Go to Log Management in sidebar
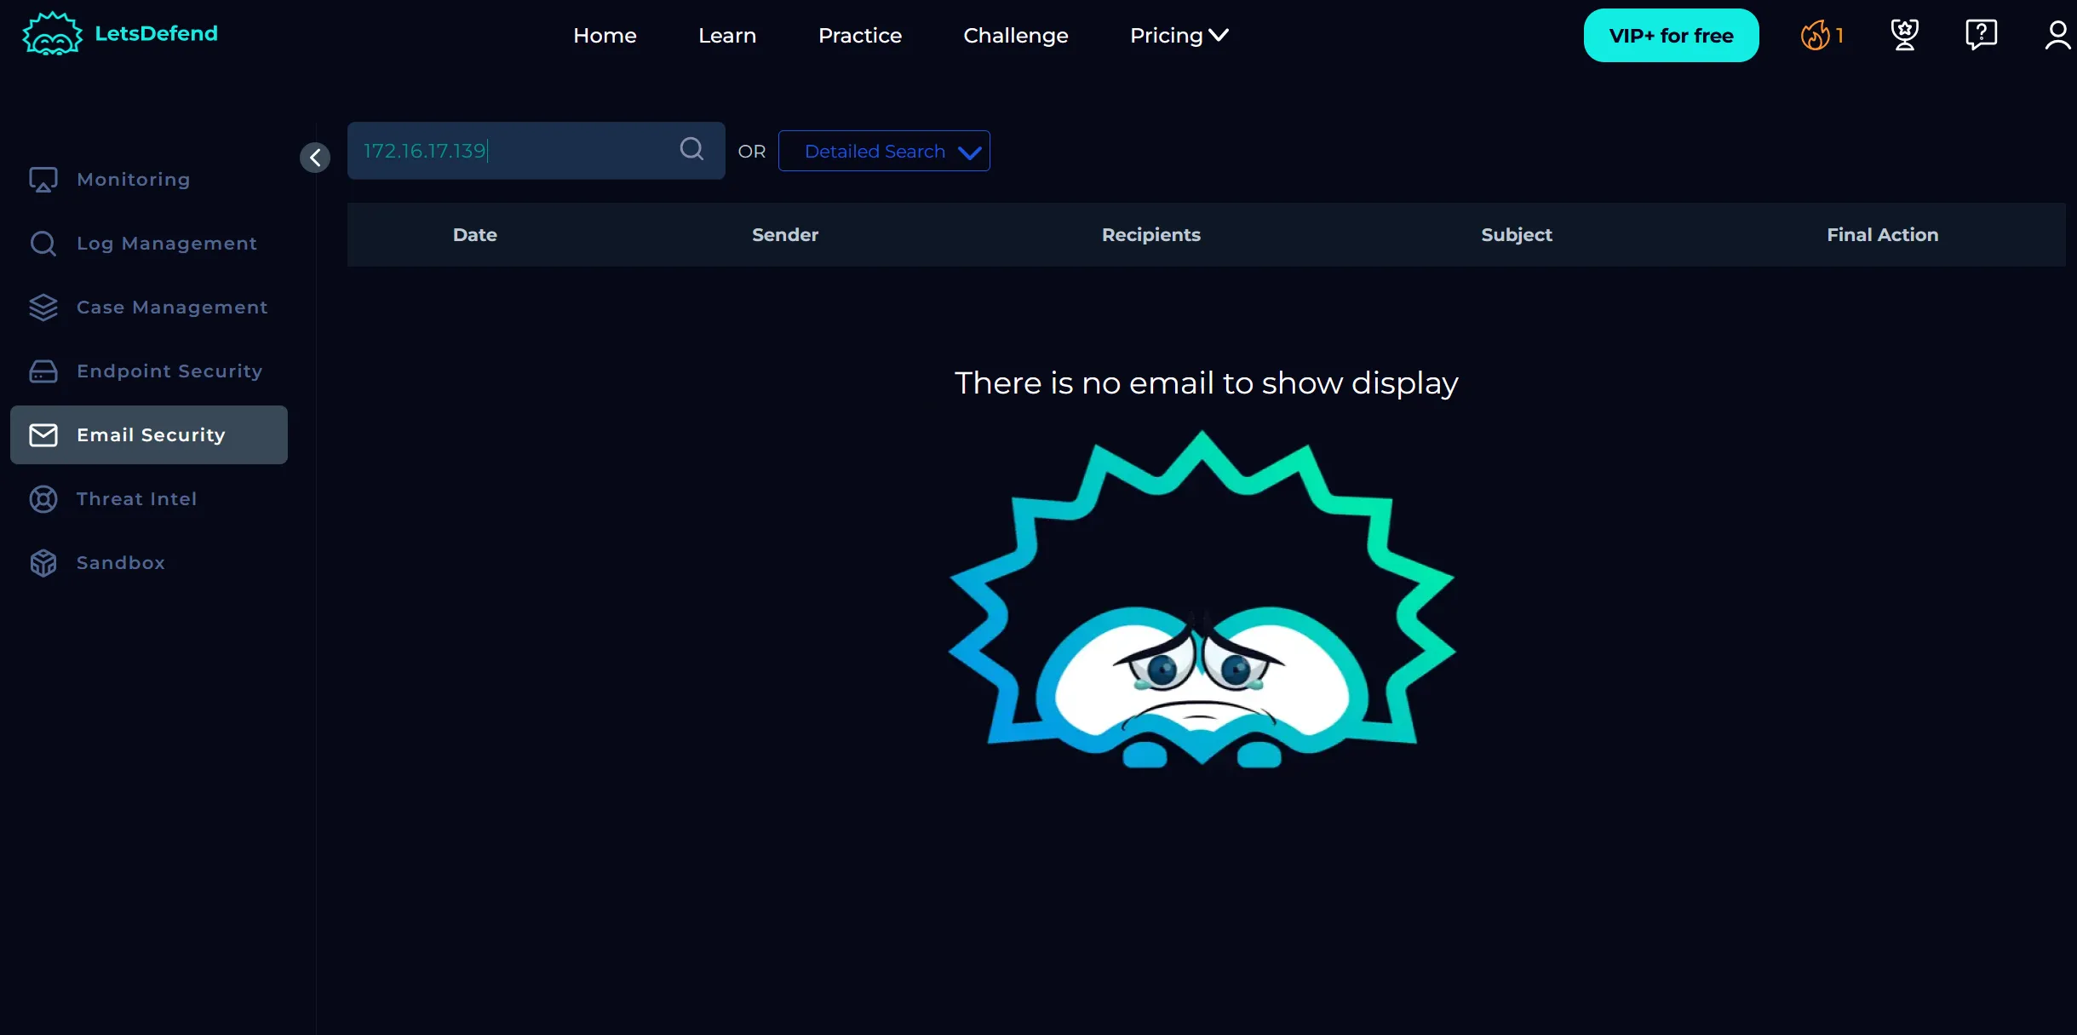 166,244
